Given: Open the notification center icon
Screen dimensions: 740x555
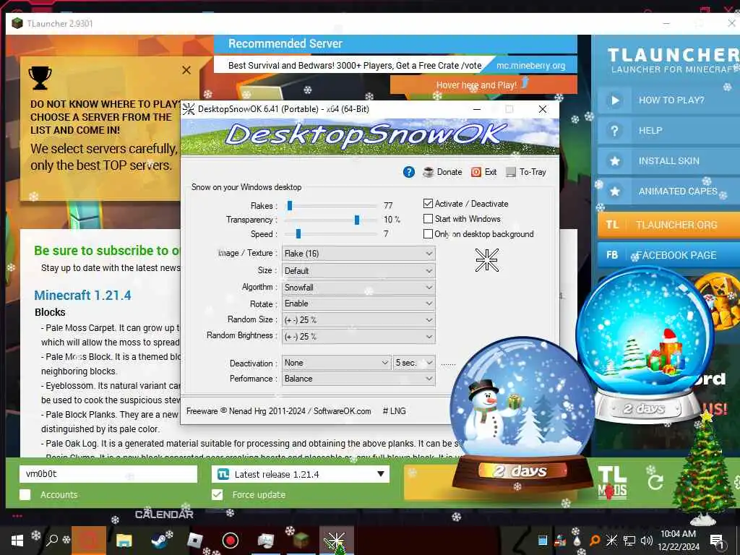Looking at the screenshot, I should coord(717,541).
